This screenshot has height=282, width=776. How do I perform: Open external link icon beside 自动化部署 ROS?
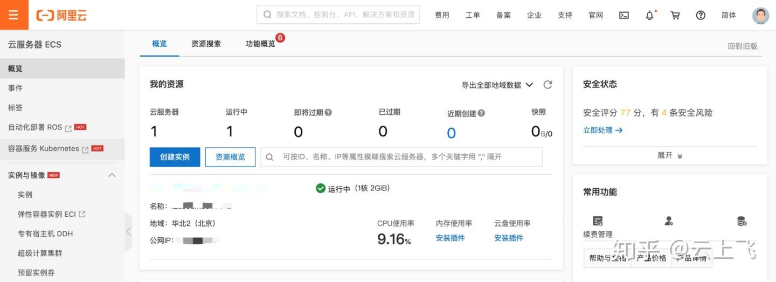click(68, 128)
